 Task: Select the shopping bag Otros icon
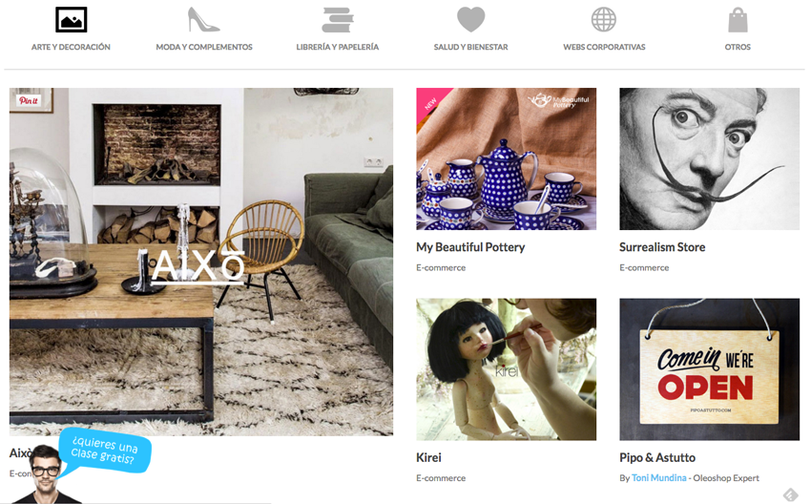pyautogui.click(x=738, y=20)
